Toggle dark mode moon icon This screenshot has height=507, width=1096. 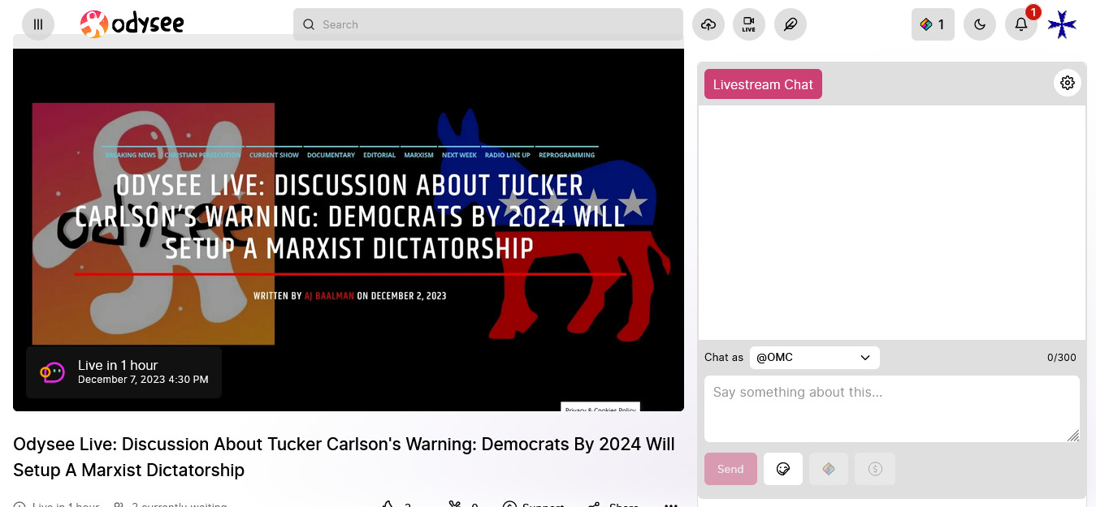tap(980, 24)
